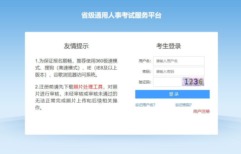
Task: Click the 验证码 captcha input box
Action: point(167,82)
